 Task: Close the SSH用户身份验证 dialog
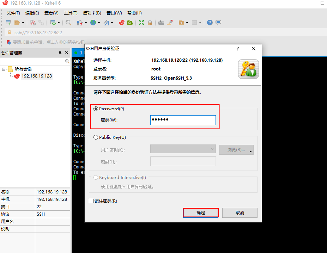(254, 49)
